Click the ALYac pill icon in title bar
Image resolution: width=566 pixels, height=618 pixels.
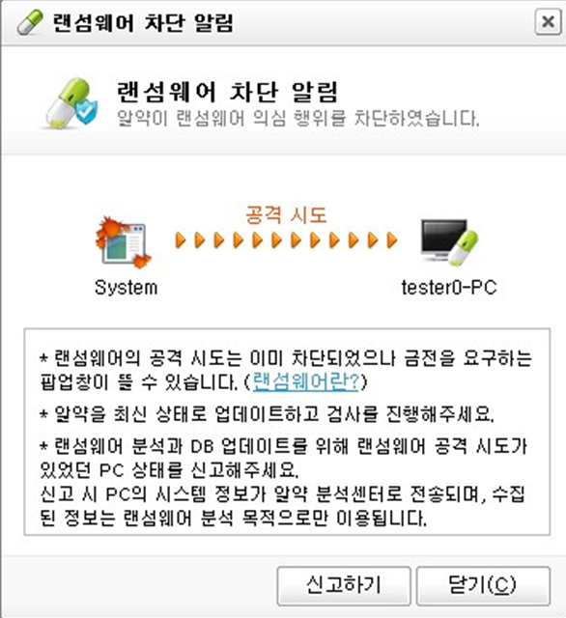tap(30, 22)
